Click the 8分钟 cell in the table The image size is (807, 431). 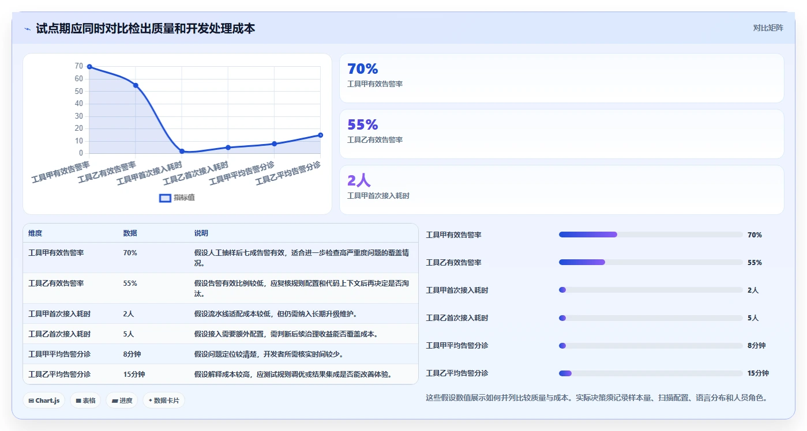(x=132, y=354)
